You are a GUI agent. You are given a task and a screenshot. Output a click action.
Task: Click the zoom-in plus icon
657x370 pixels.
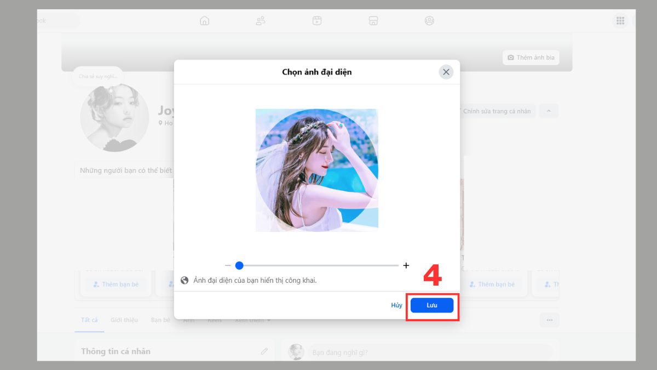[406, 265]
